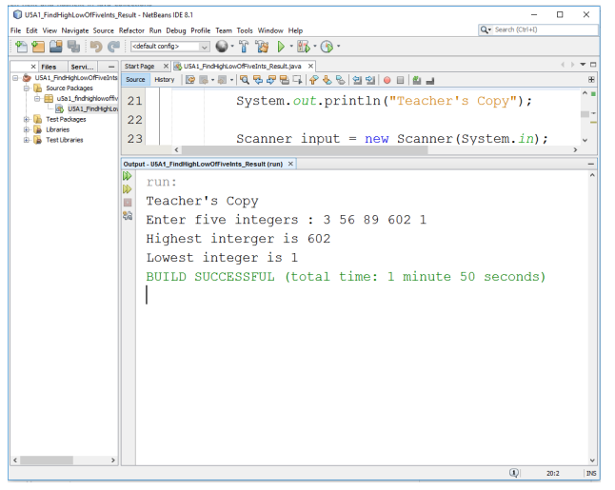Screen dimensions: 615x490
Task: Click the Stop square in output sidebar
Action: (128, 203)
